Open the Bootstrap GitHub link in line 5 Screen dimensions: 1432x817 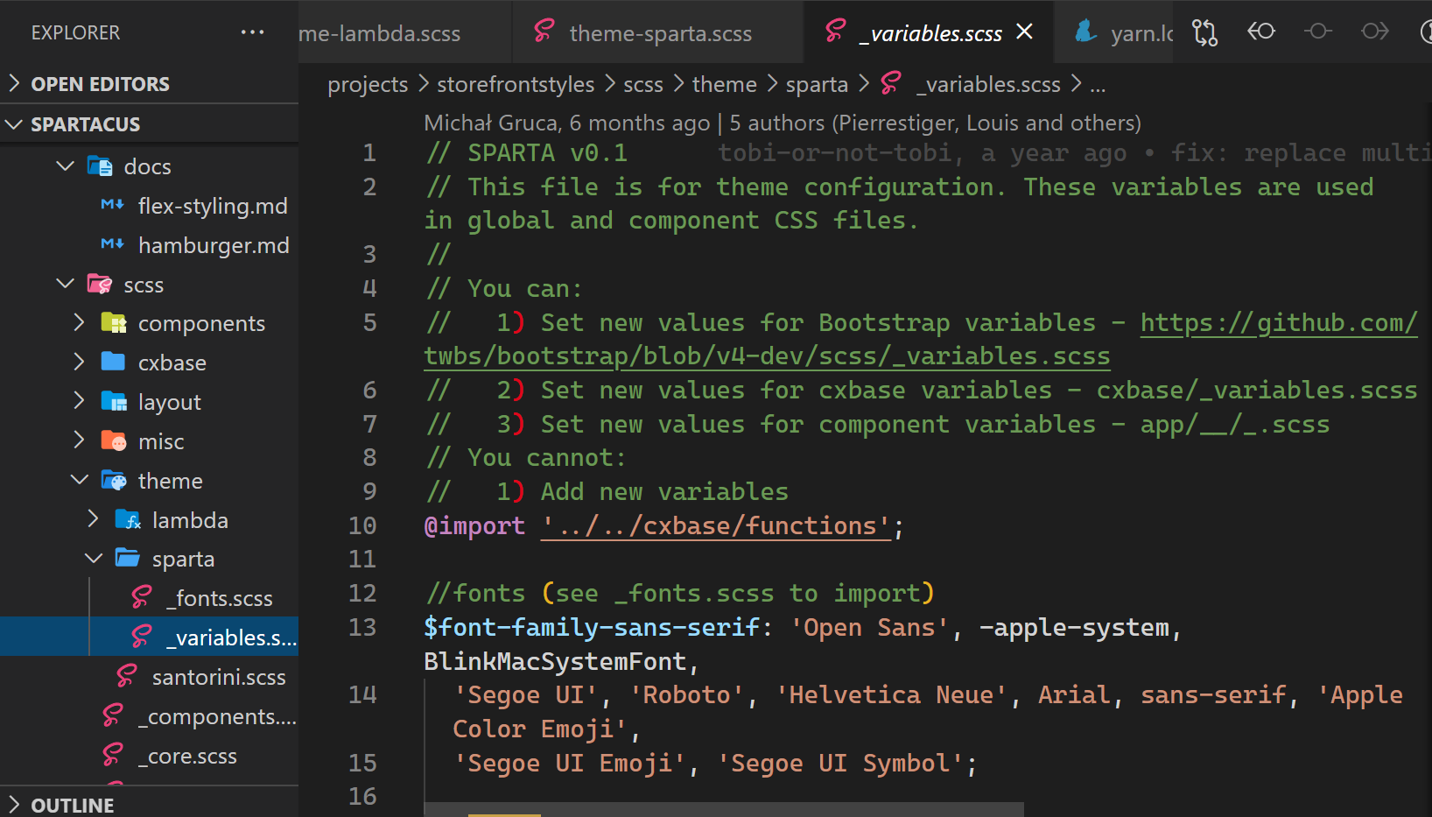pos(1279,323)
